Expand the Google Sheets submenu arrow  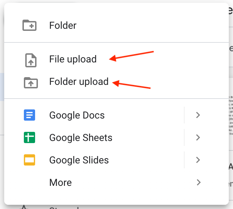coord(198,137)
